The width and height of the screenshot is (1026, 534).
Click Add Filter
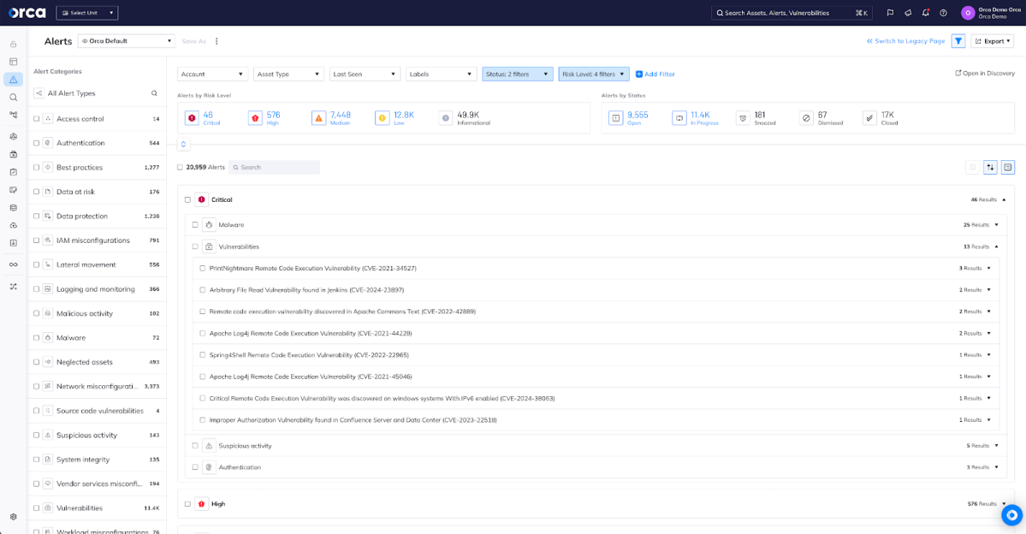click(655, 74)
